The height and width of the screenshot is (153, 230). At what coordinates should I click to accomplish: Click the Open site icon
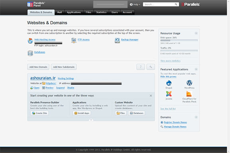[x=31, y=88]
